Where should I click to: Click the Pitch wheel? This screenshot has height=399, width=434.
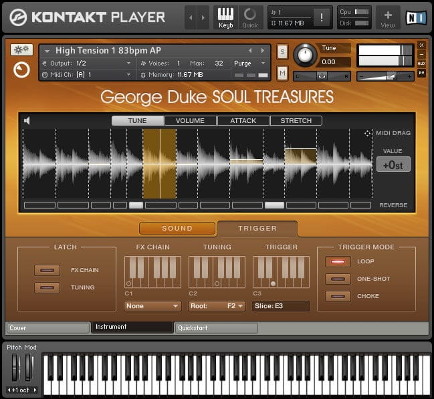[x=15, y=368]
